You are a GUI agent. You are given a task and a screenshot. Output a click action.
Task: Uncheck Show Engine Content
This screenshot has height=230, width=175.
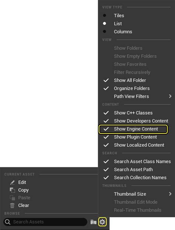pyautogui.click(x=133, y=129)
